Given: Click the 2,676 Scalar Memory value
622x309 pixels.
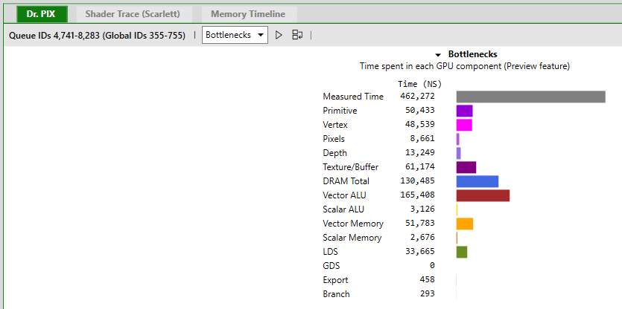Looking at the screenshot, I should point(422,238).
